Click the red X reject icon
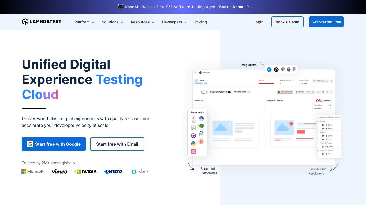 [x=327, y=92]
